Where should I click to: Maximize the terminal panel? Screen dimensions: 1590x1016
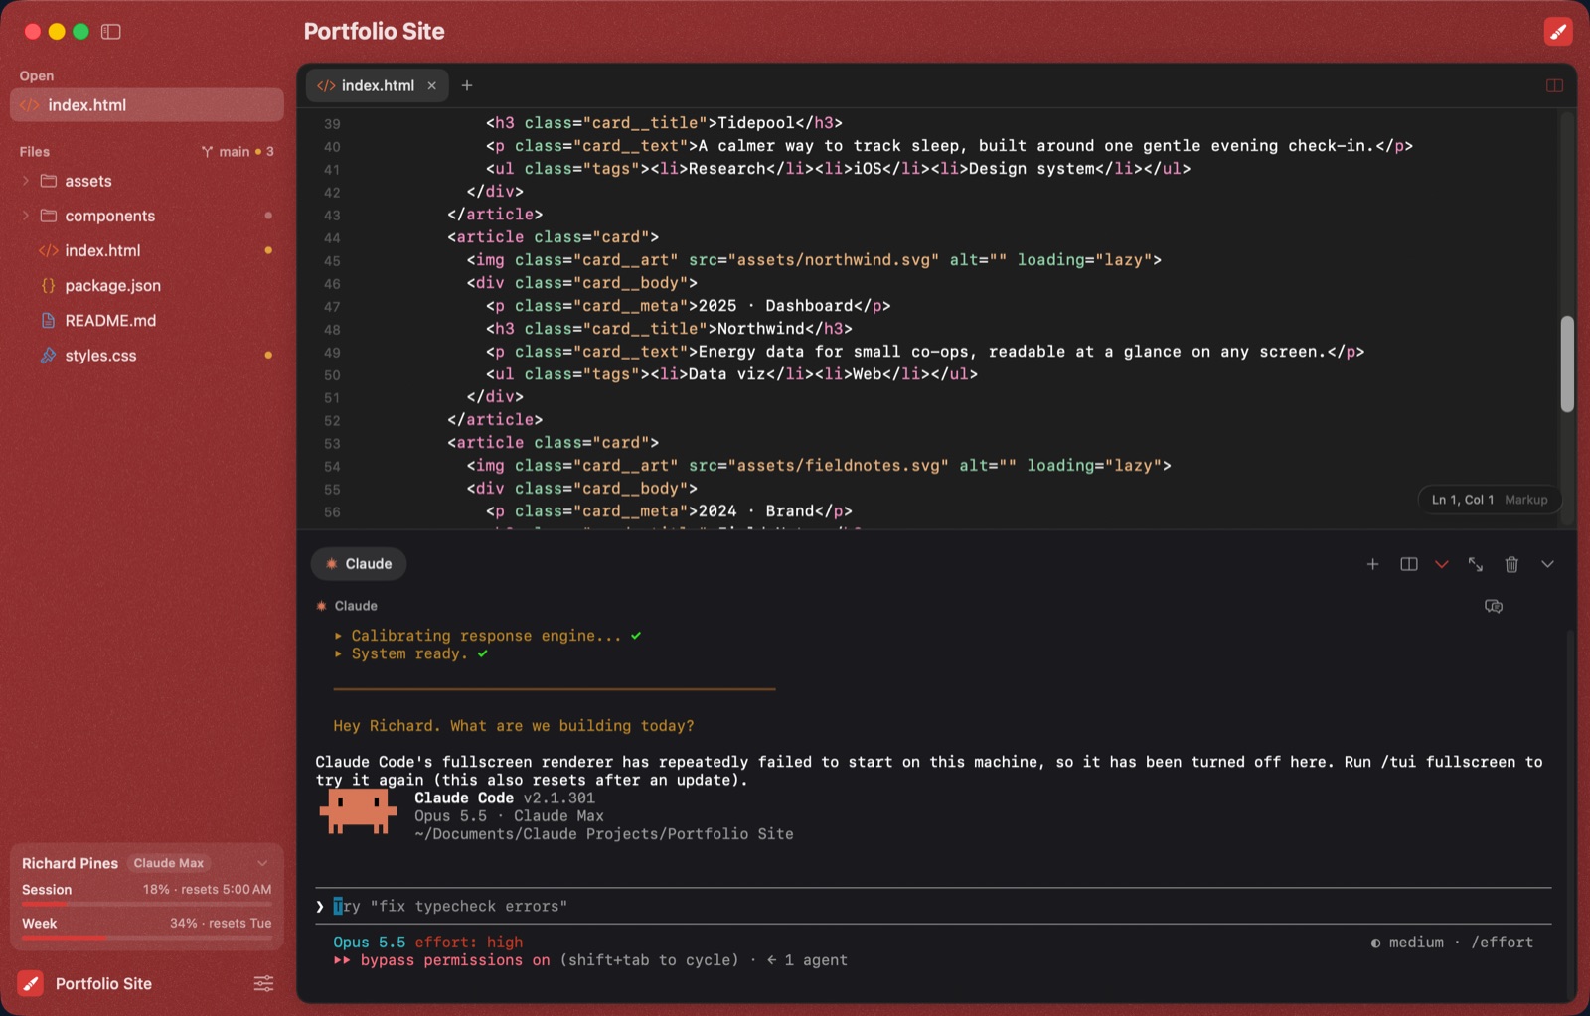coord(1476,564)
